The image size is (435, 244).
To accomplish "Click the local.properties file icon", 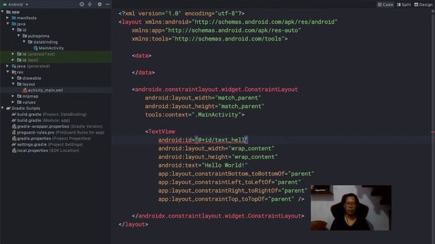I will click(x=14, y=150).
